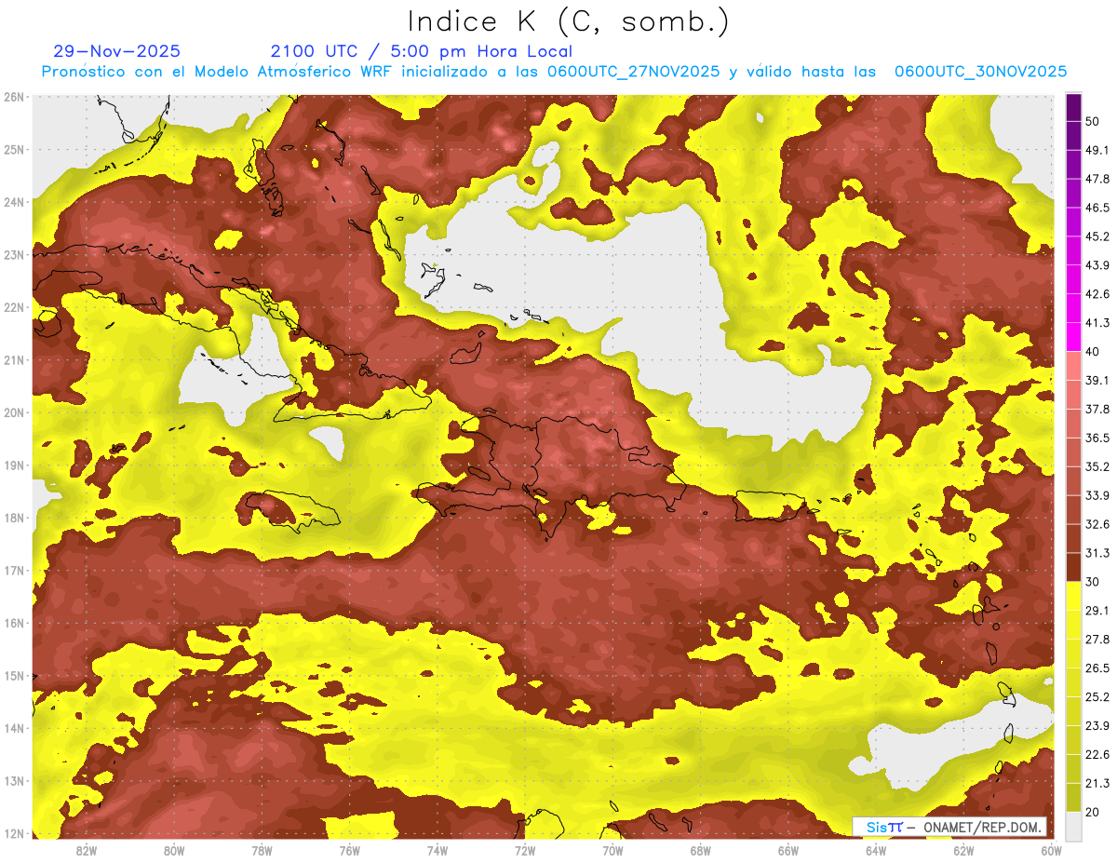Click the 74W longitude label

click(437, 850)
